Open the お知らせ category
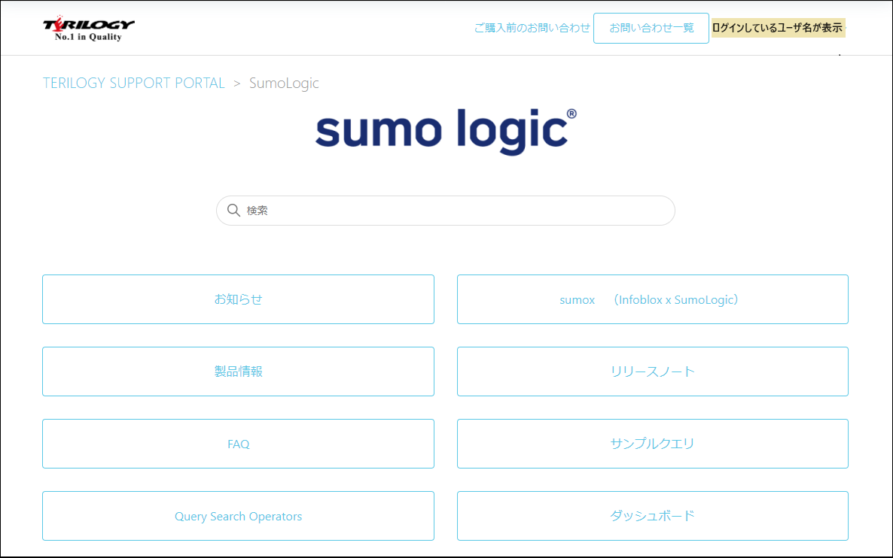Screen dimensions: 893x558 [x=238, y=299]
